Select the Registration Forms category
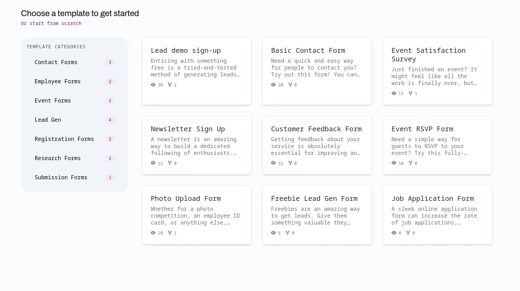This screenshot has width=520, height=291. [64, 139]
